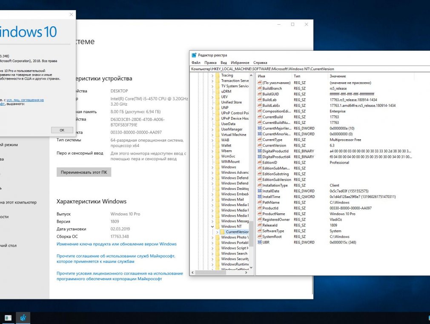Screen dimensions: 430x324
Task: Click the tree horizontal scroll left arrow
Action: click(x=192, y=273)
